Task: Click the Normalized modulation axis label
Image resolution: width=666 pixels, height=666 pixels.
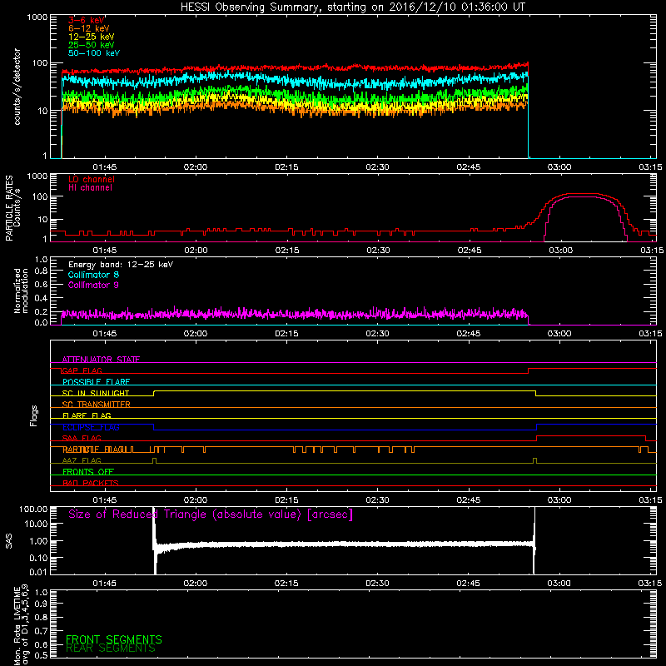Action: click(21, 291)
